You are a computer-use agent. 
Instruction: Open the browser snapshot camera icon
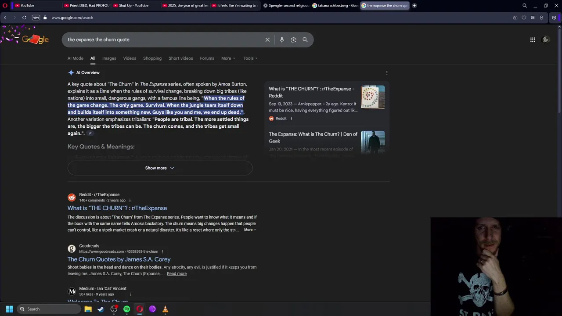(x=515, y=18)
